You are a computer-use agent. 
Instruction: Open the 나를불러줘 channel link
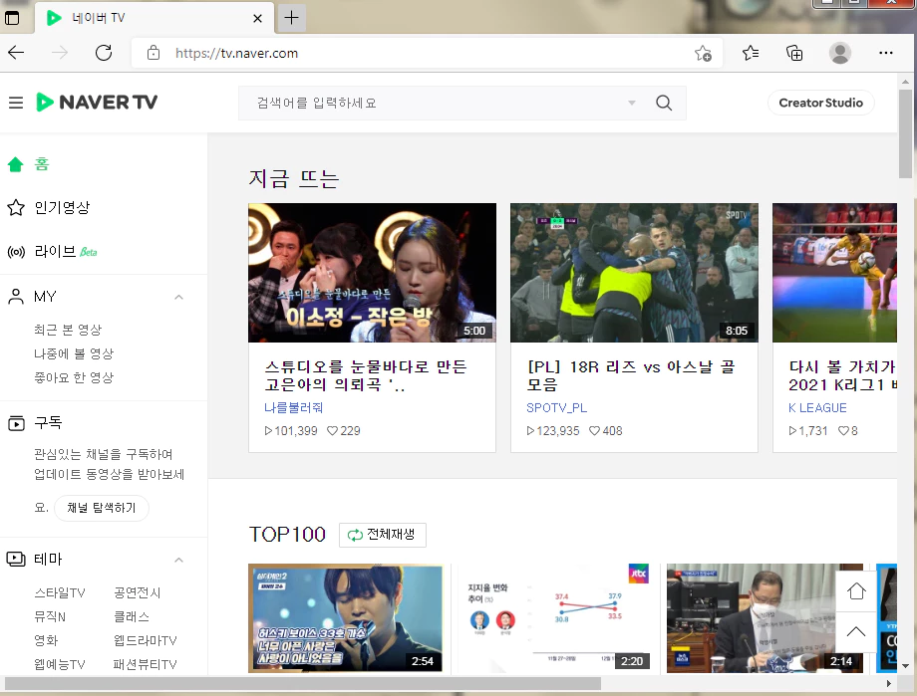294,408
